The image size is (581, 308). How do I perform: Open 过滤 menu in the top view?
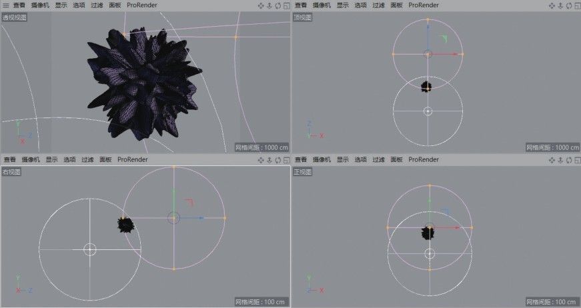(x=378, y=5)
